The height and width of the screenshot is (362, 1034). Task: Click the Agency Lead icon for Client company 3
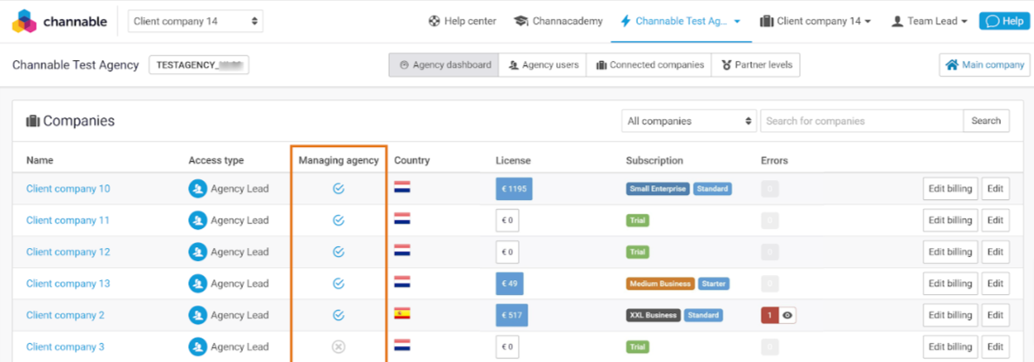198,347
